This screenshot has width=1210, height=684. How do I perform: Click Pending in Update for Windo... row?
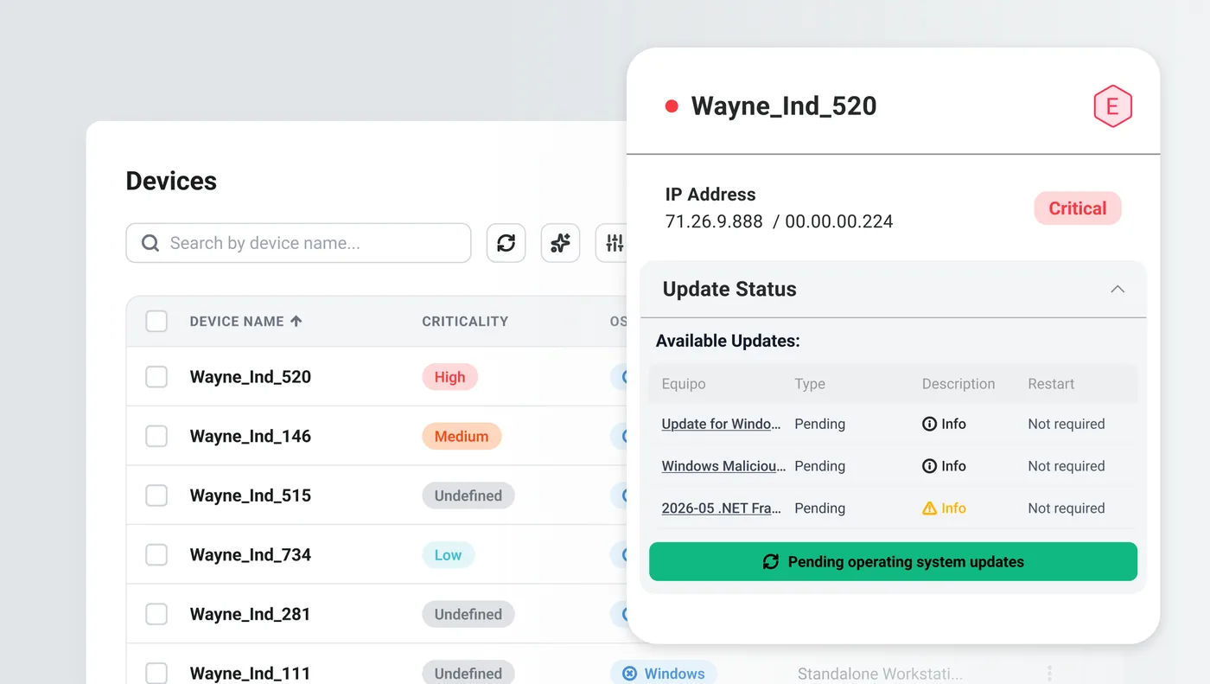pyautogui.click(x=819, y=424)
